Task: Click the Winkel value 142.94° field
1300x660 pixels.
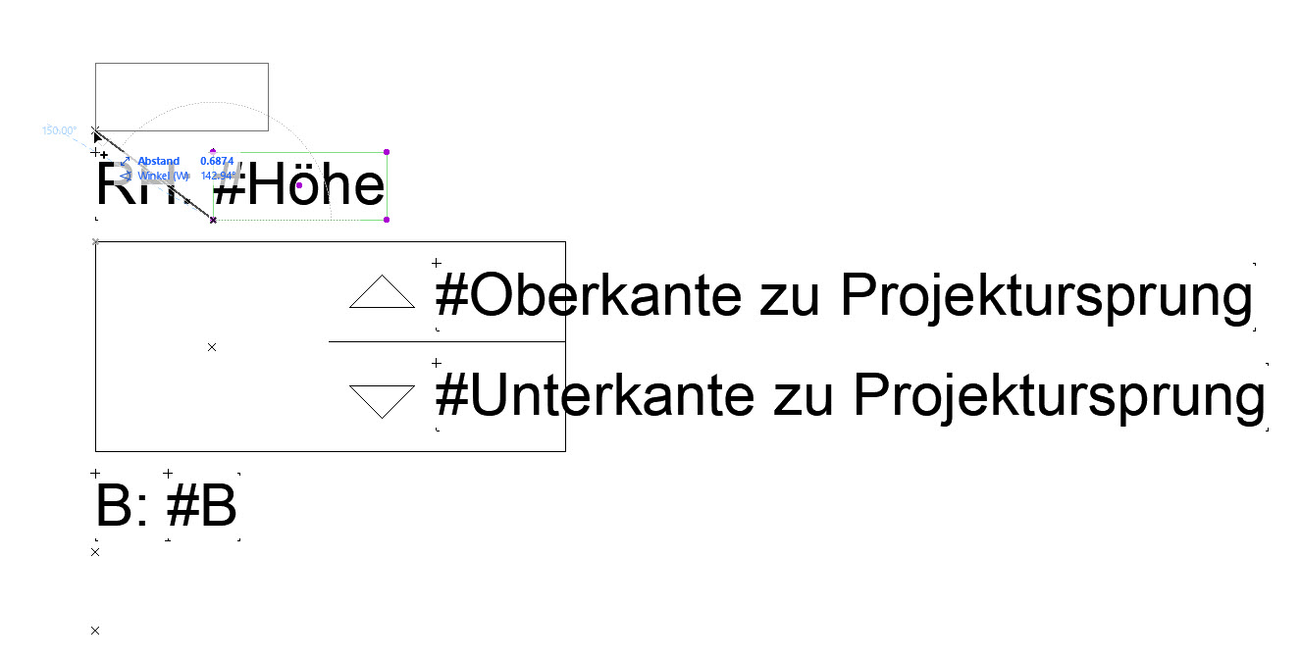Action: coord(219,176)
